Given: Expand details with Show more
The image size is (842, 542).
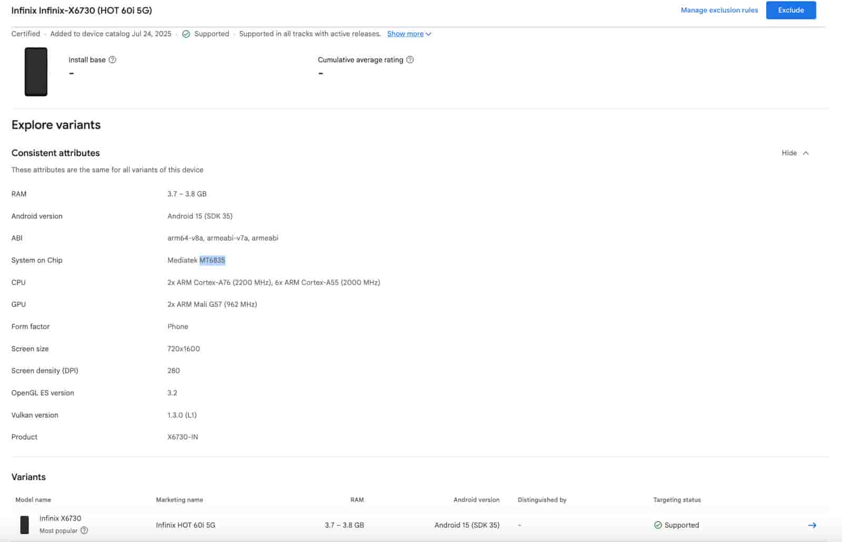Looking at the screenshot, I should (x=405, y=34).
